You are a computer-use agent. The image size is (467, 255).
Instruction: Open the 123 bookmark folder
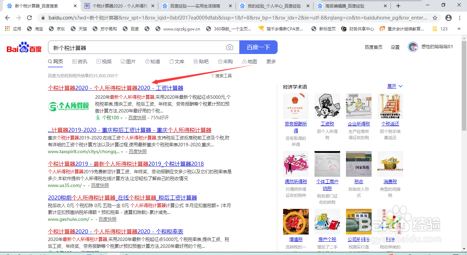[x=440, y=29]
